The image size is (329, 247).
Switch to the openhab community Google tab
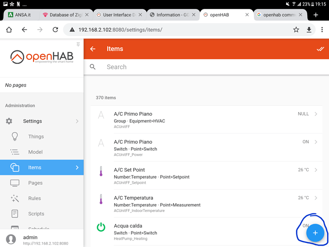click(x=279, y=15)
